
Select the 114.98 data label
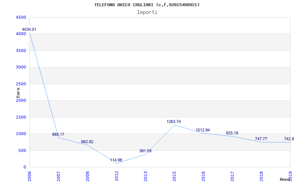pos(116,160)
